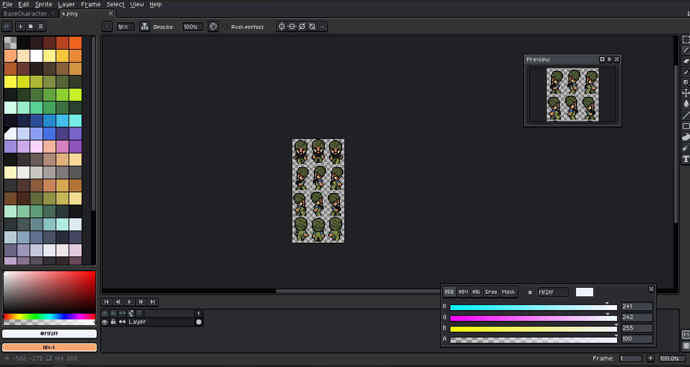Play the animation from the timeline
This screenshot has width=690, height=367.
click(x=130, y=302)
